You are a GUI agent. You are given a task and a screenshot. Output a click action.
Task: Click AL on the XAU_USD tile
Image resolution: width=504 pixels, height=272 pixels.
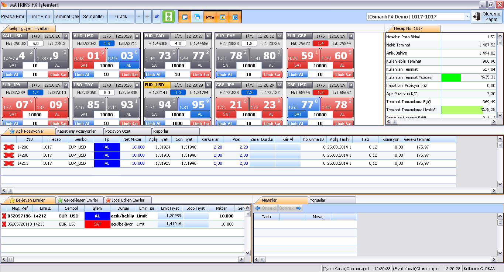[x=57, y=65]
